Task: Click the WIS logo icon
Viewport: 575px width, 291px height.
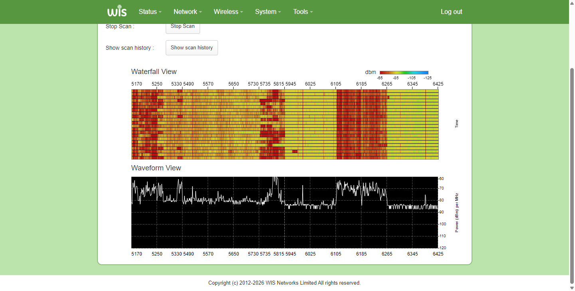Action: (117, 11)
